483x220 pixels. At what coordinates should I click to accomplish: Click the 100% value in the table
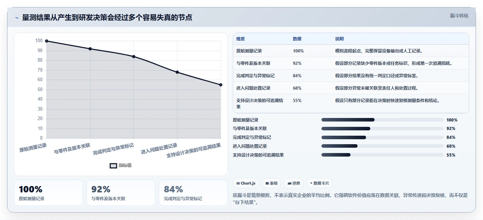pos(298,51)
